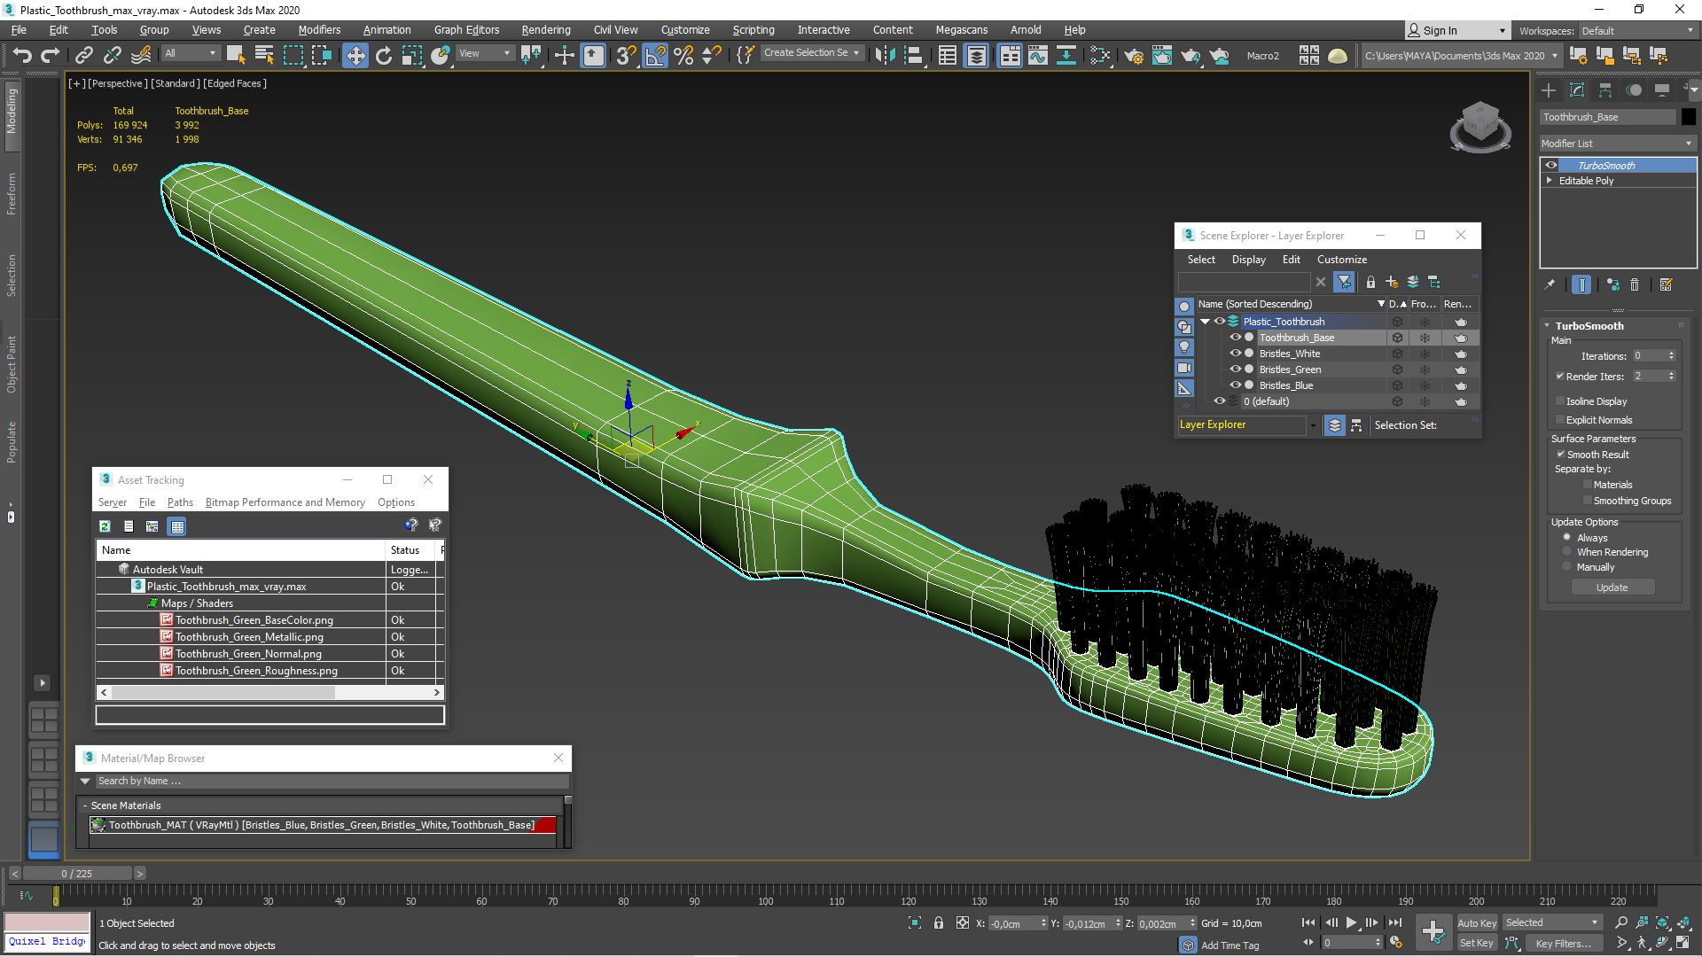
Task: Activate the Select and Rotate tool
Action: click(x=384, y=56)
